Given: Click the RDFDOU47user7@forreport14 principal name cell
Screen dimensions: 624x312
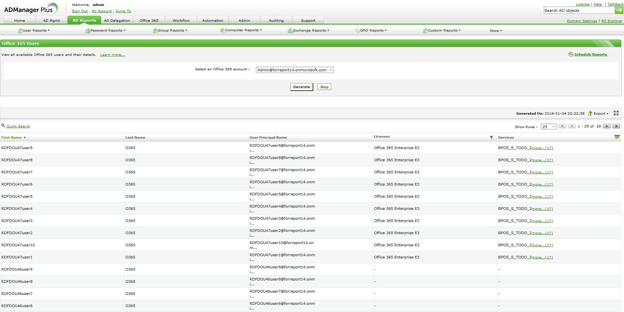Looking at the screenshot, I should [282, 172].
